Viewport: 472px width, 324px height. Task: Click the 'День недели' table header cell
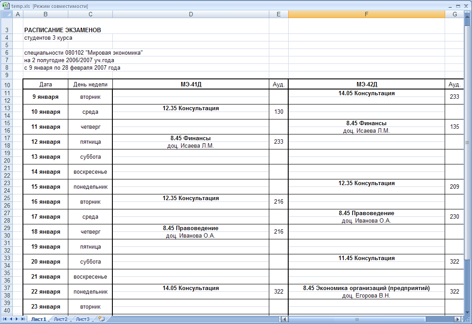point(90,84)
